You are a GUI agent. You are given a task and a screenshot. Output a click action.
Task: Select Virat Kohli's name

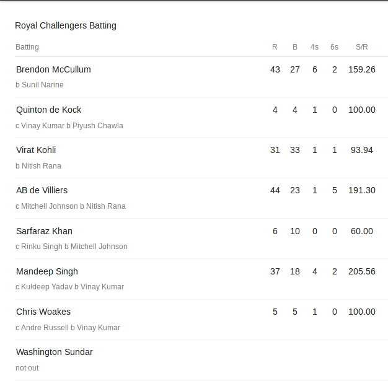click(x=36, y=150)
